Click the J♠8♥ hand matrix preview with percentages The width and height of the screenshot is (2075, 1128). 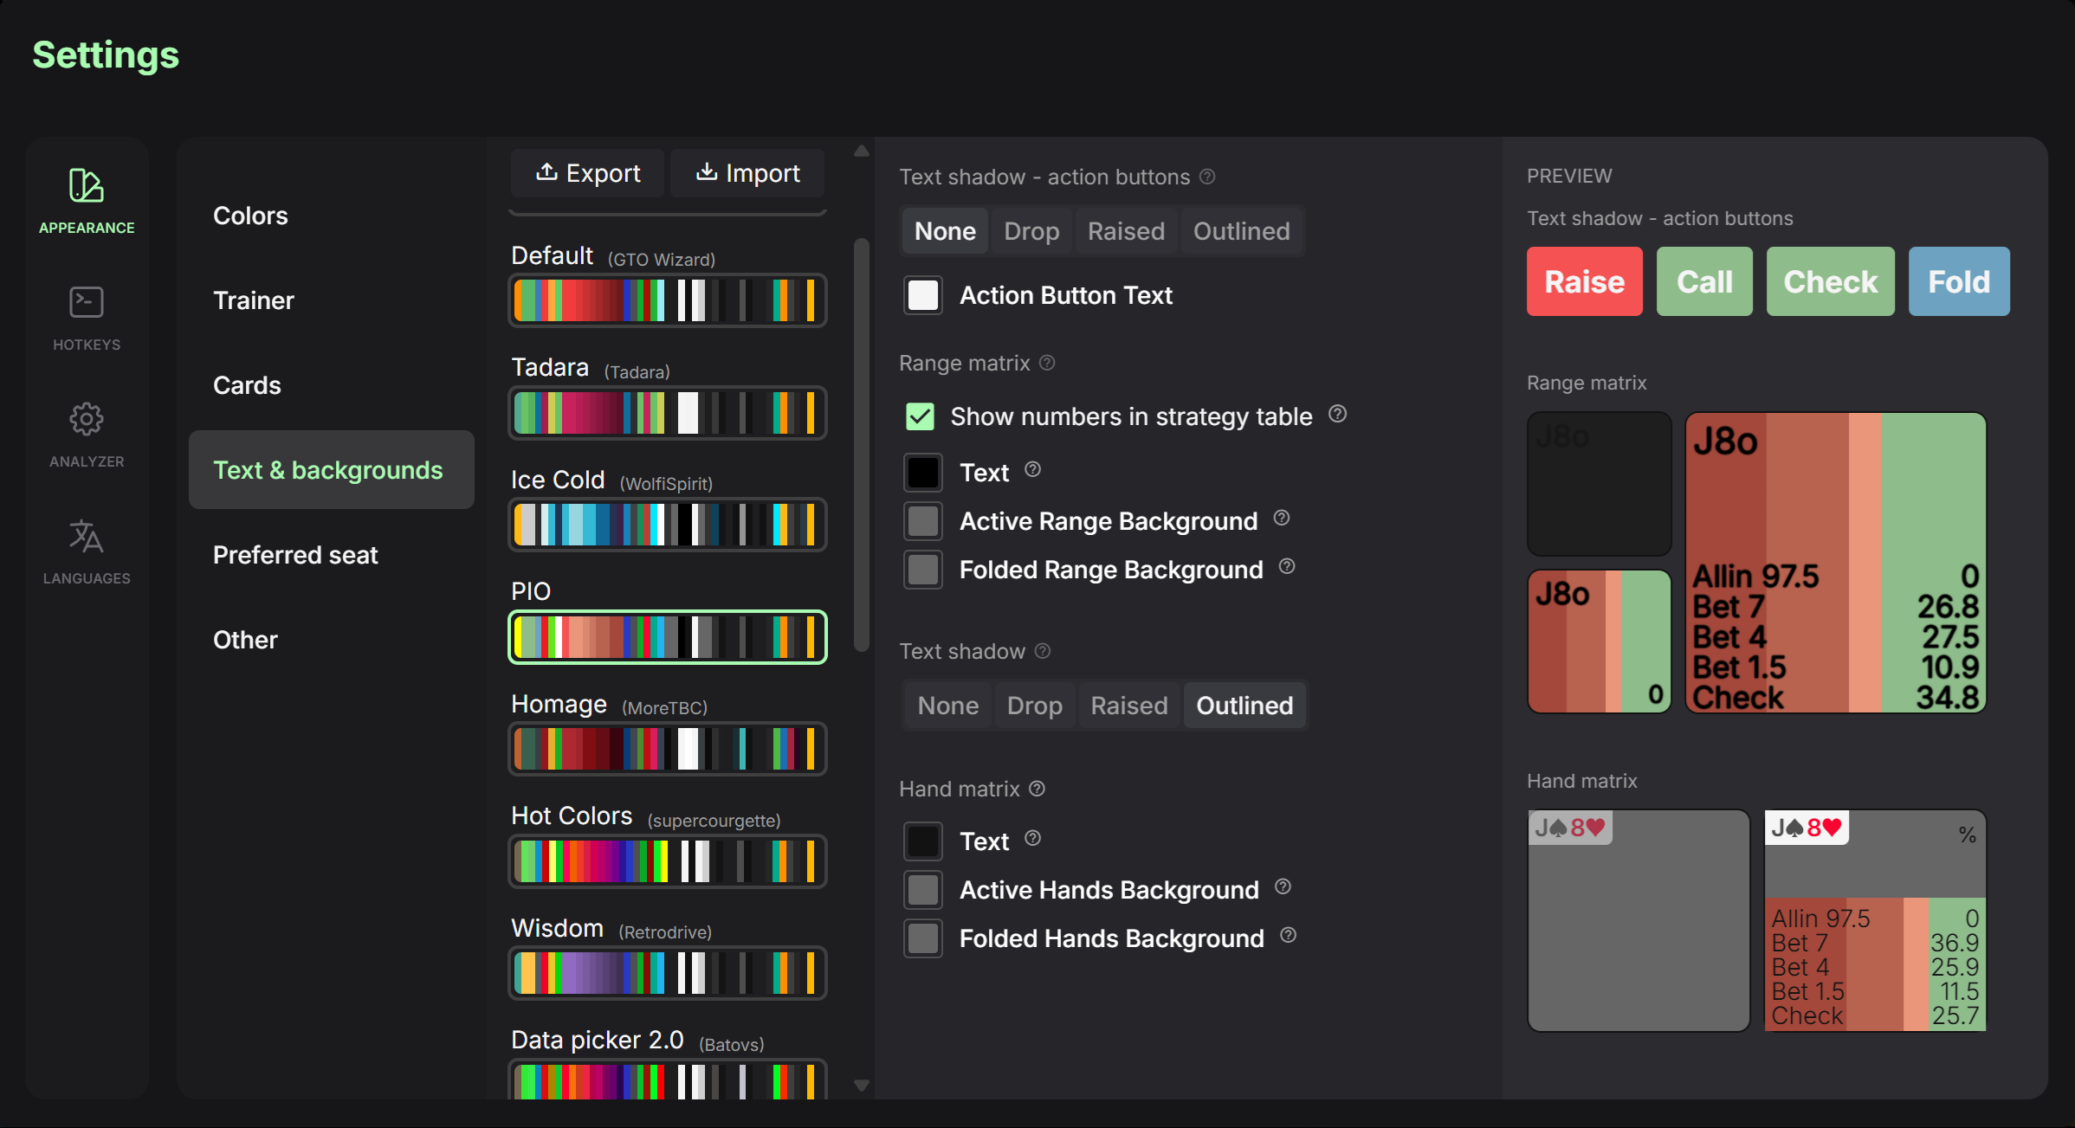(x=1875, y=920)
